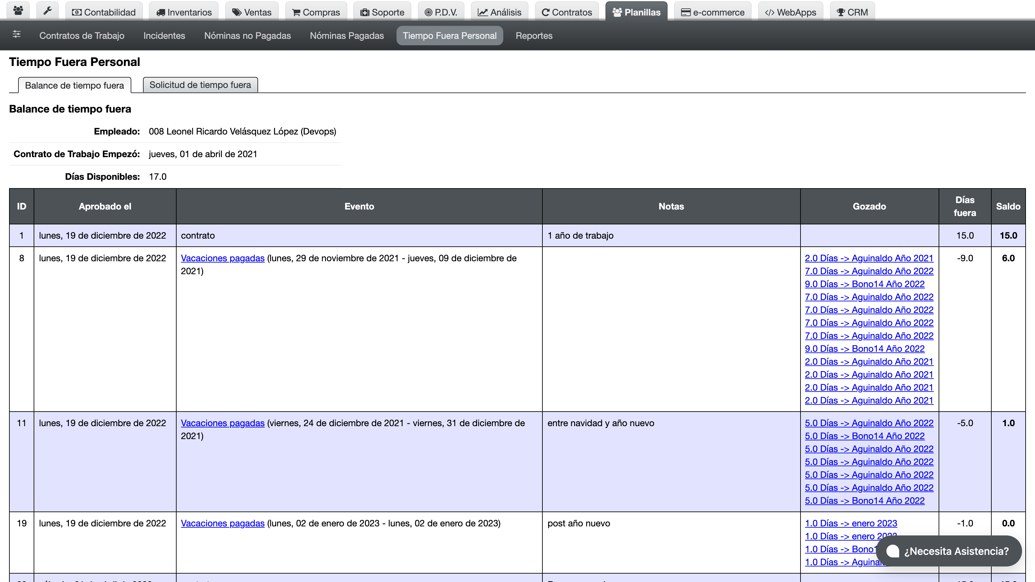
Task: Open first '9.0 Días -> Bono14 Año 2022' link
Action: coord(865,284)
